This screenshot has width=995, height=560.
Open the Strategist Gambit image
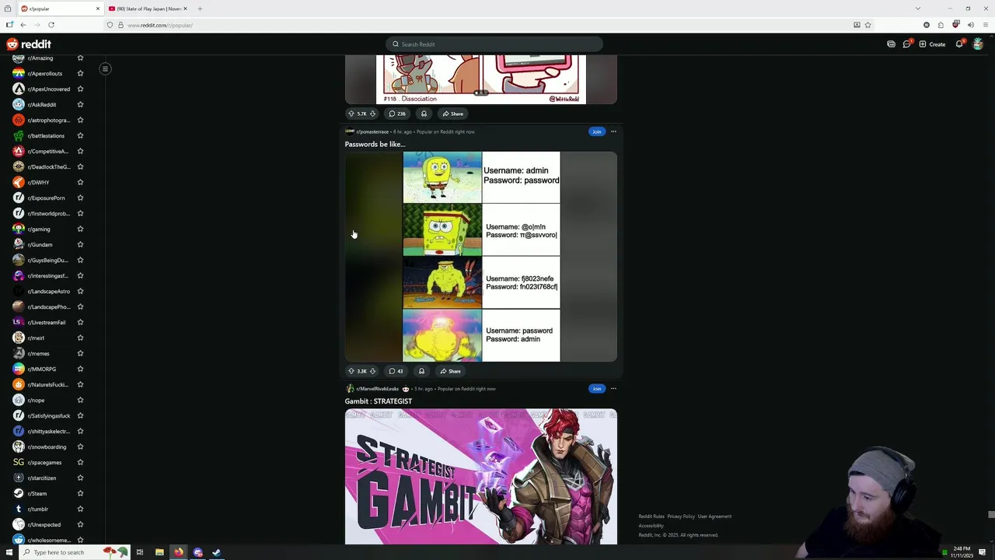click(481, 476)
